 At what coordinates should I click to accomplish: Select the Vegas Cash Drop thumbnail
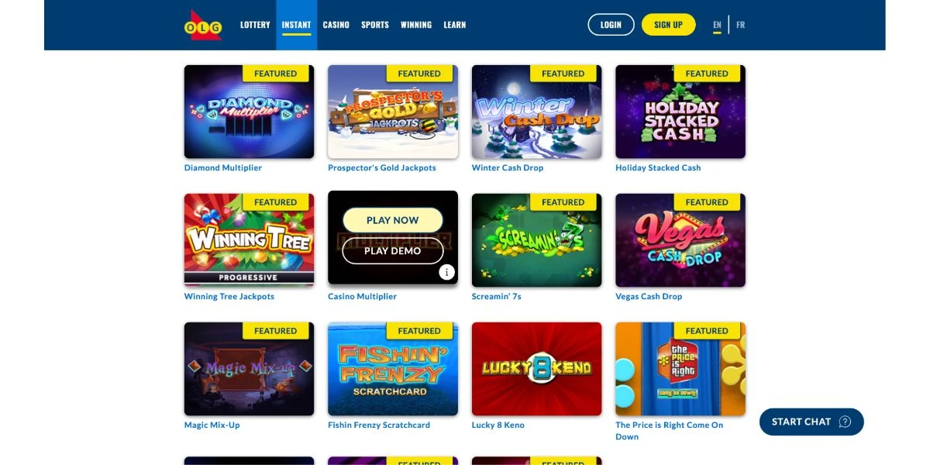(x=680, y=240)
